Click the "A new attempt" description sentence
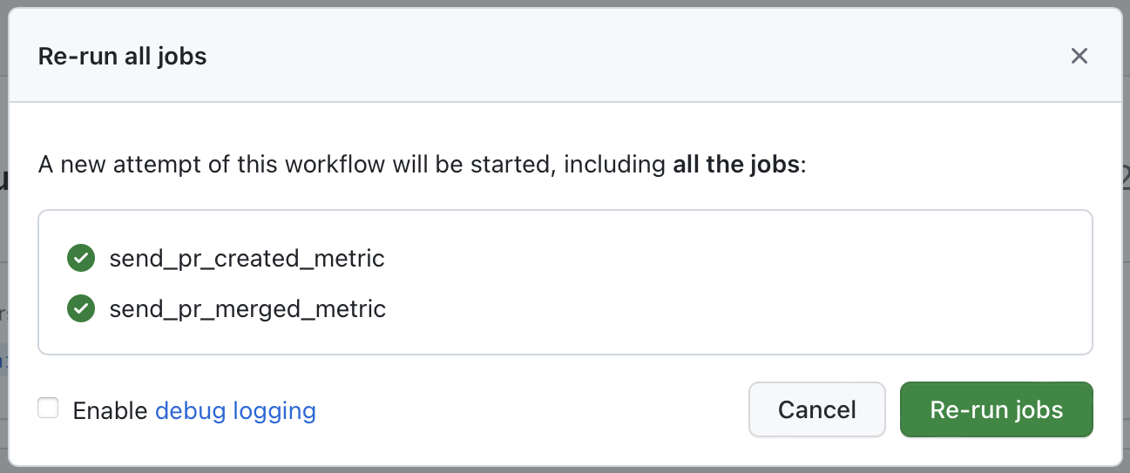1130x473 pixels. tap(261, 164)
